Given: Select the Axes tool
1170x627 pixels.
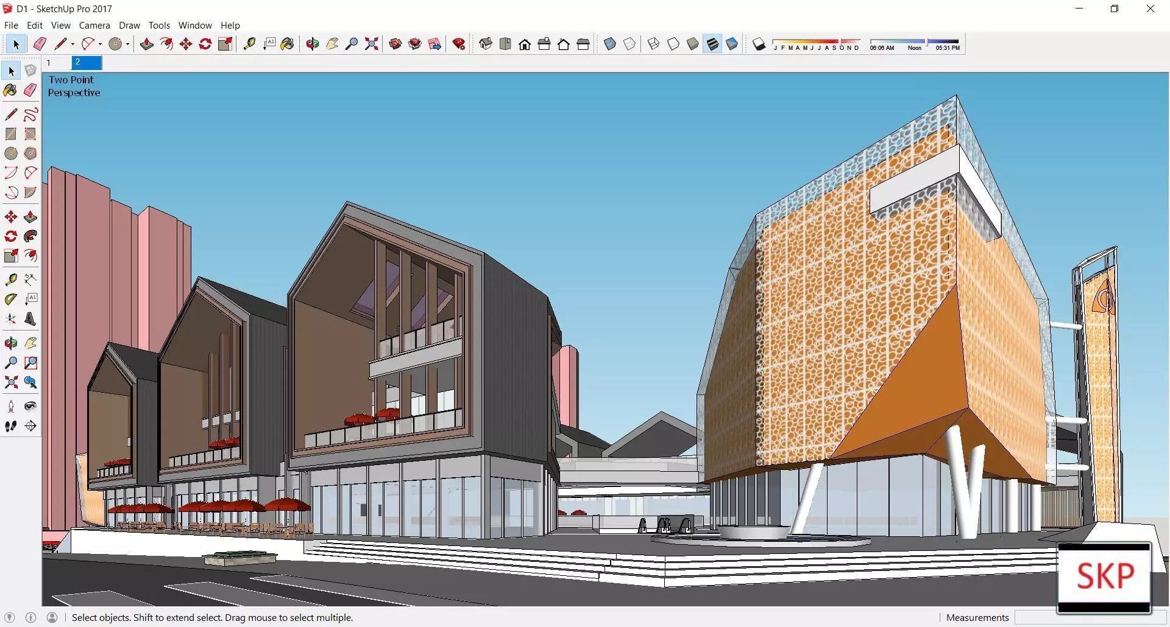Looking at the screenshot, I should click(11, 319).
